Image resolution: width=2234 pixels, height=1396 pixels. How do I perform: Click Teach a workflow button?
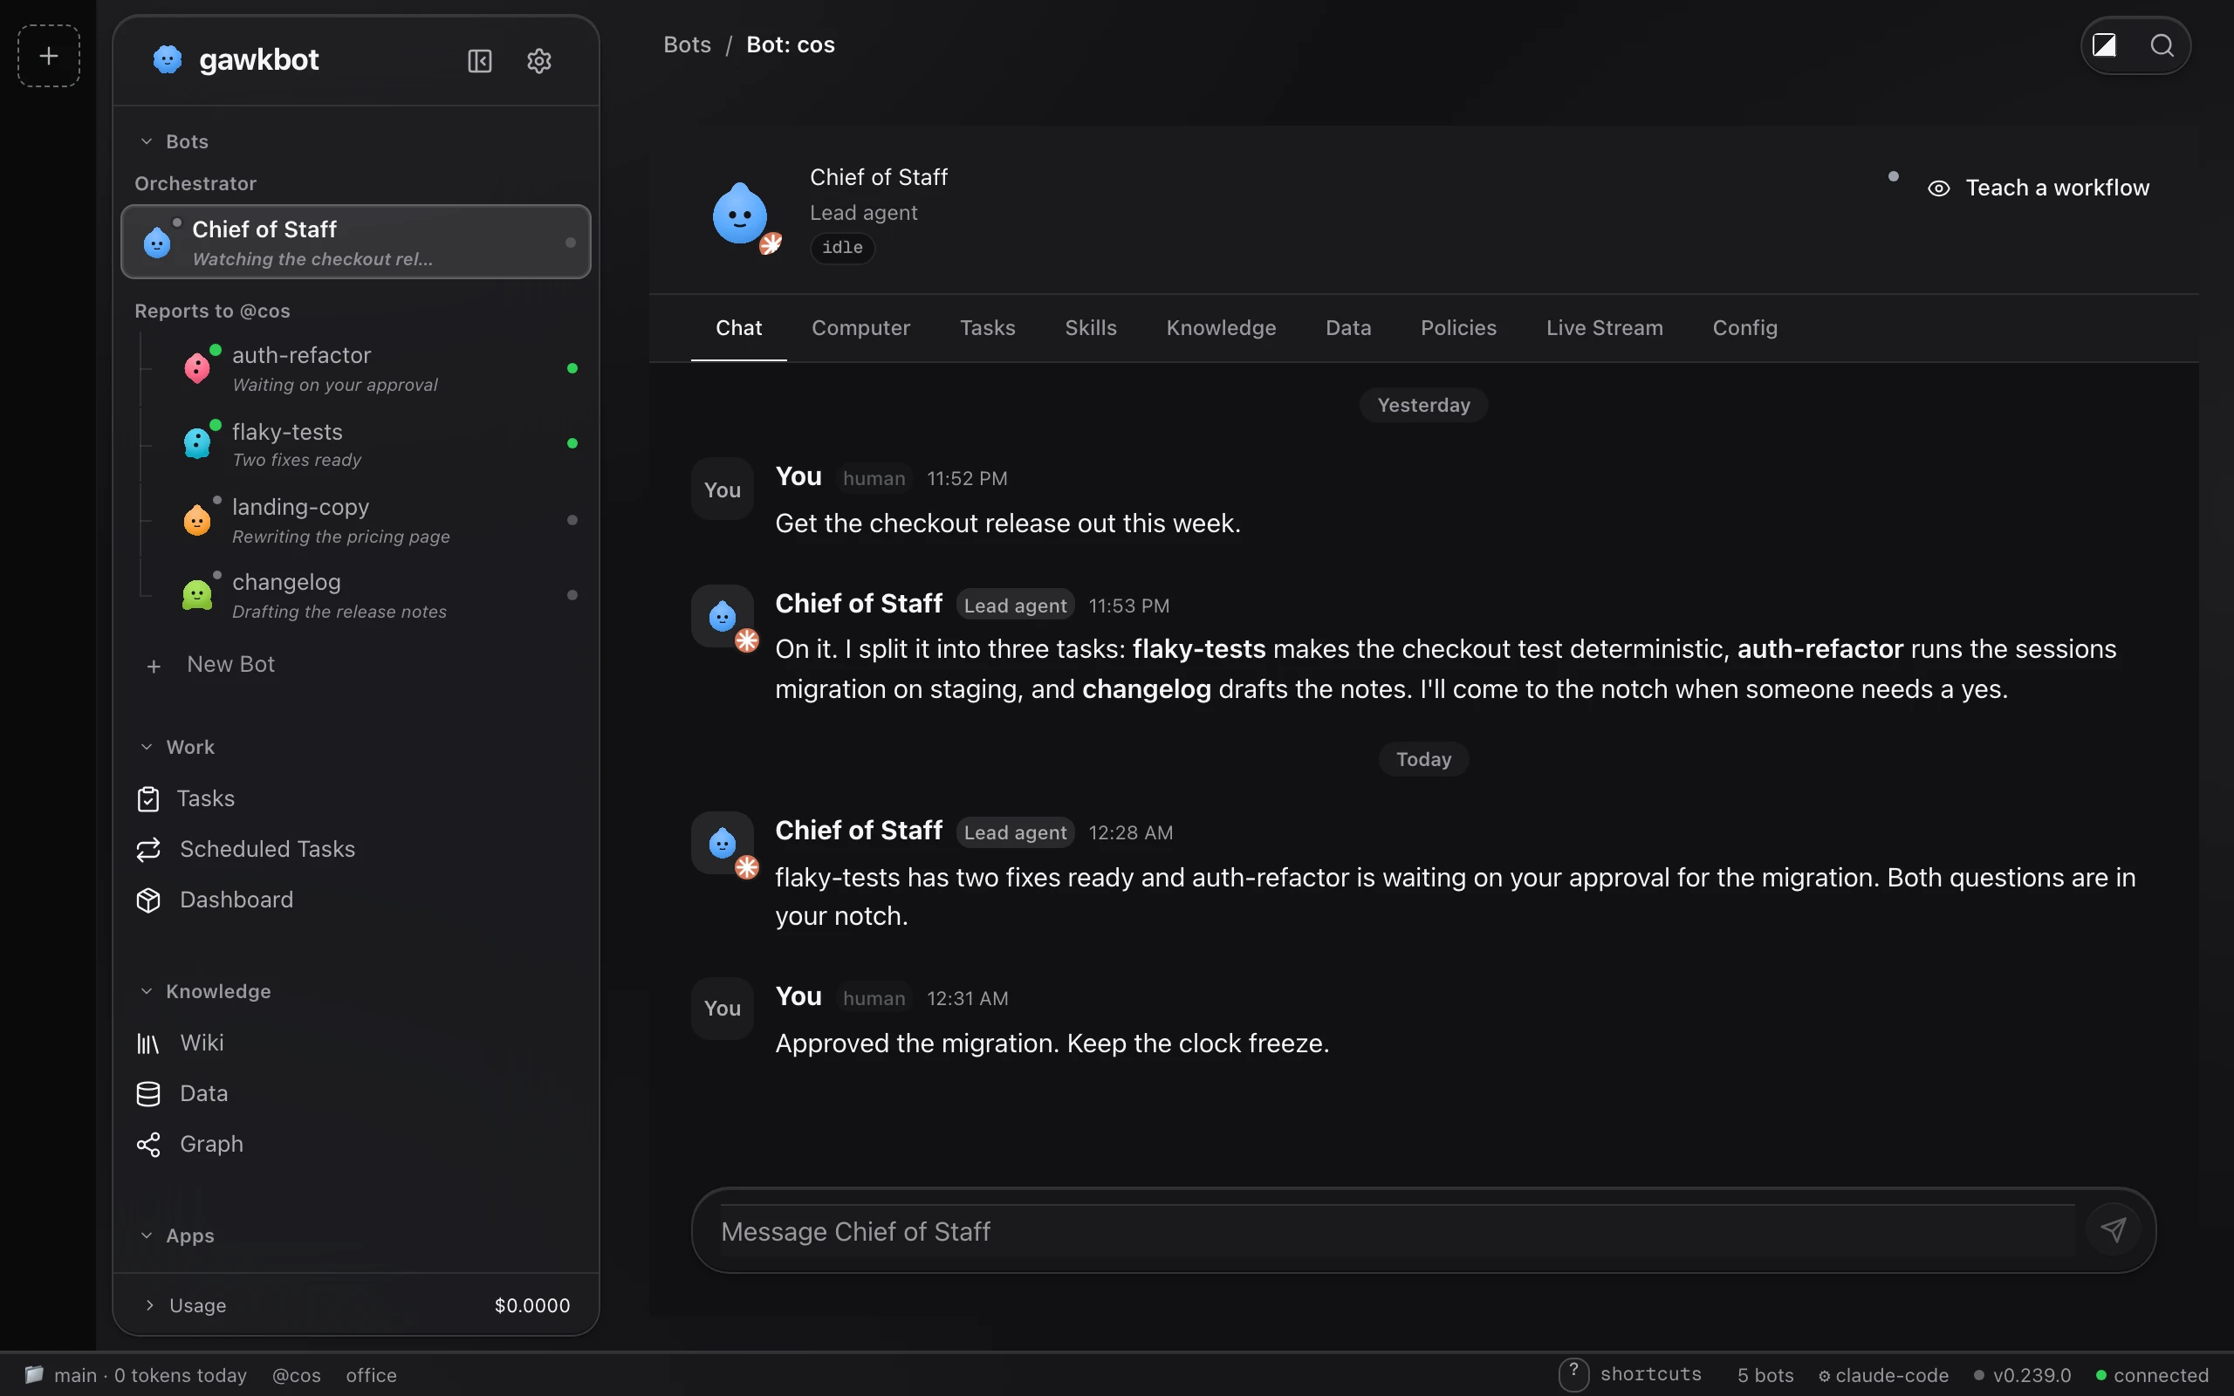[x=2039, y=188]
